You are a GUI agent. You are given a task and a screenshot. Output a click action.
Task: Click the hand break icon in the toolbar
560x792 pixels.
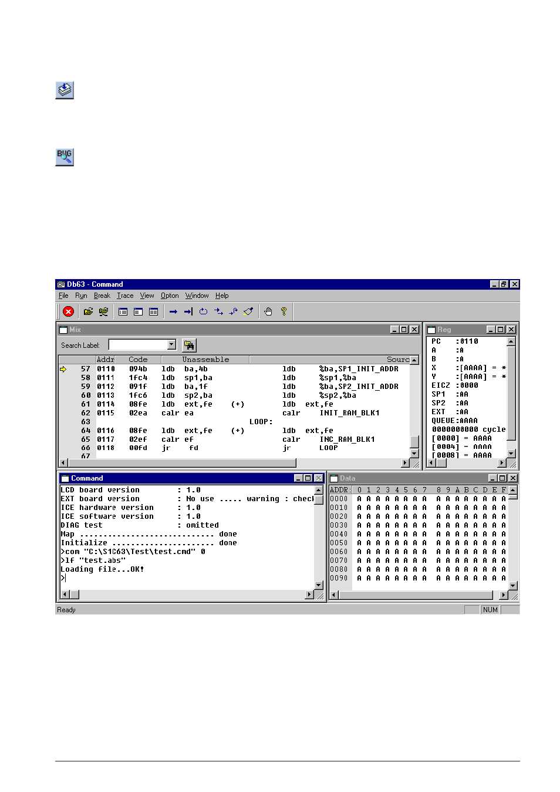[x=268, y=311]
